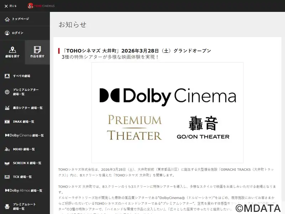Click the ログイン link text
This screenshot has height=214, width=285.
coord(17,33)
